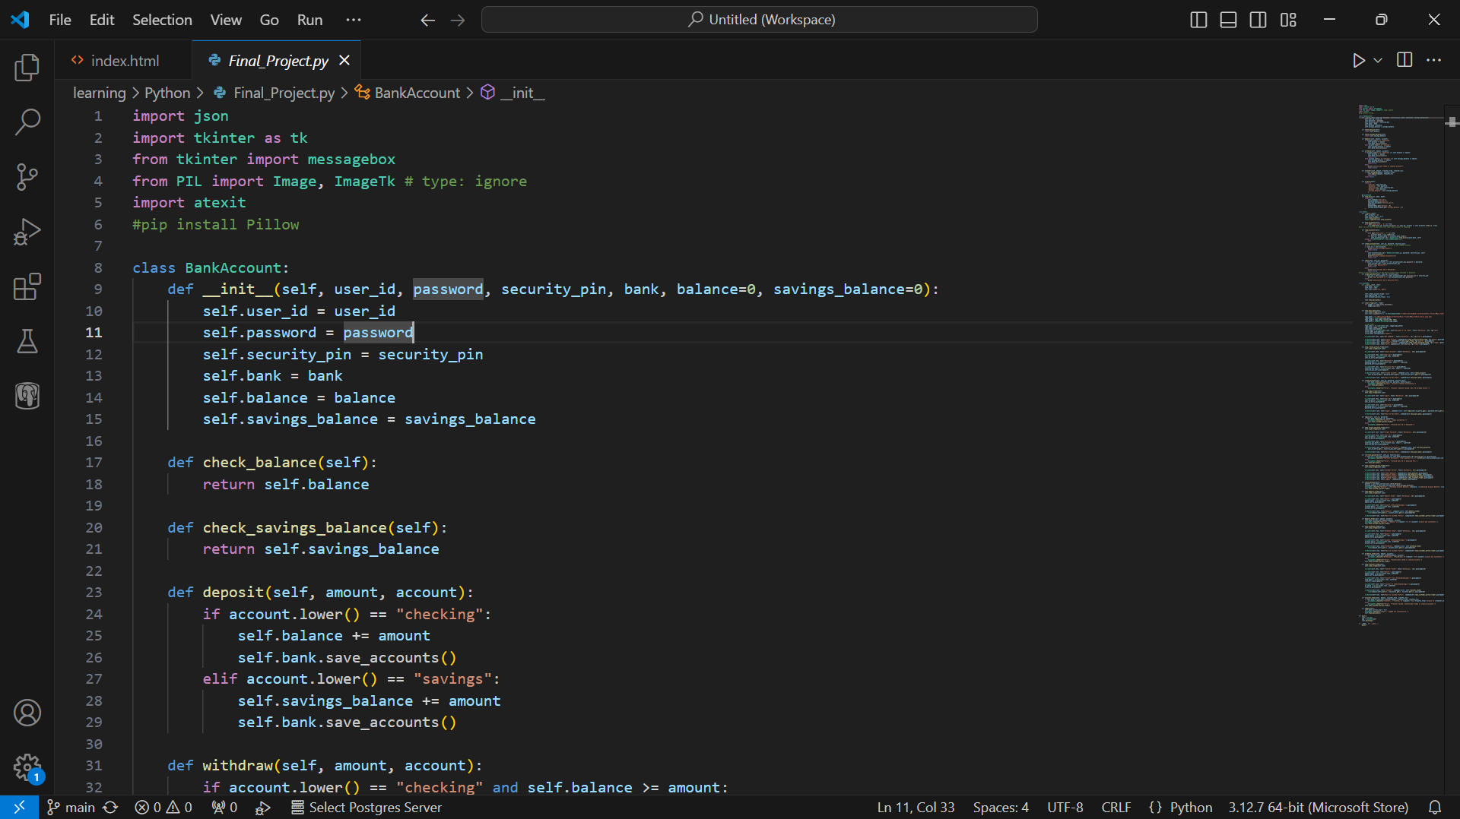Open the Testing flask icon
Image resolution: width=1460 pixels, height=819 pixels.
[27, 341]
